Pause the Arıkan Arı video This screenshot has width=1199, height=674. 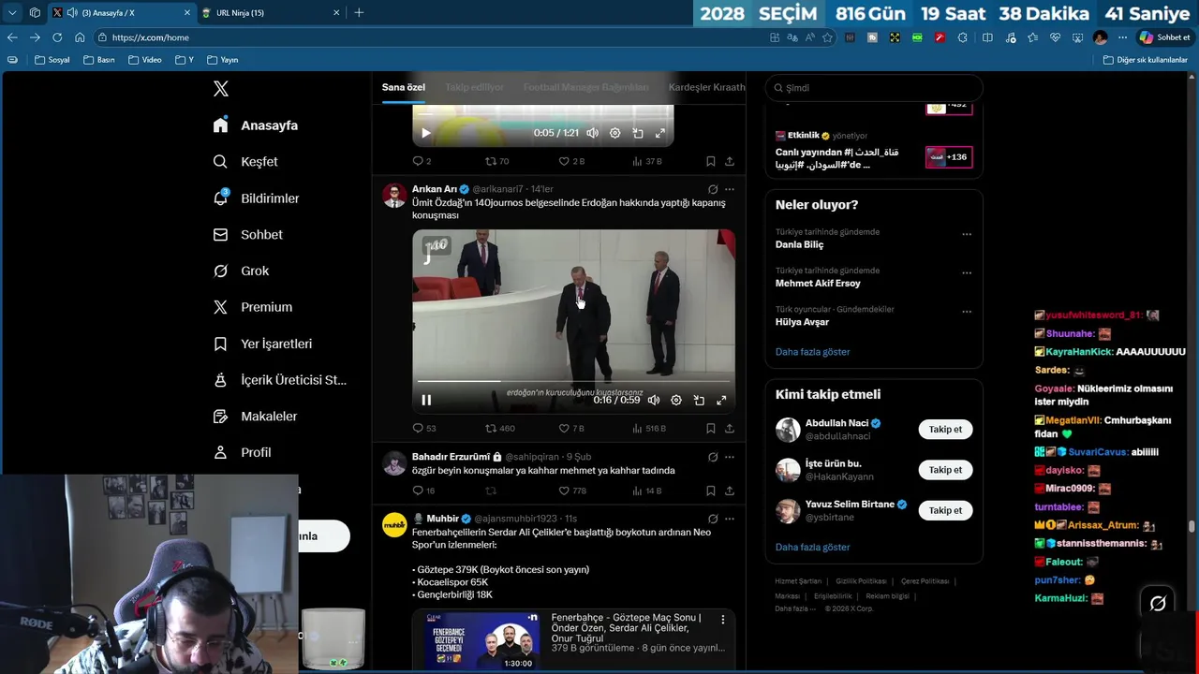coord(426,401)
